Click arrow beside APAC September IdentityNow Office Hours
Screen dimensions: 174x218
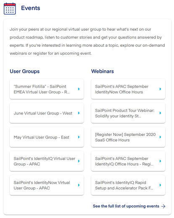pos(161,89)
